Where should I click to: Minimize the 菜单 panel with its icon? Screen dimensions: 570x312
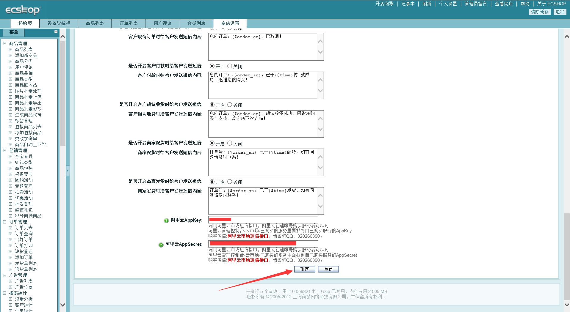pyautogui.click(x=56, y=32)
